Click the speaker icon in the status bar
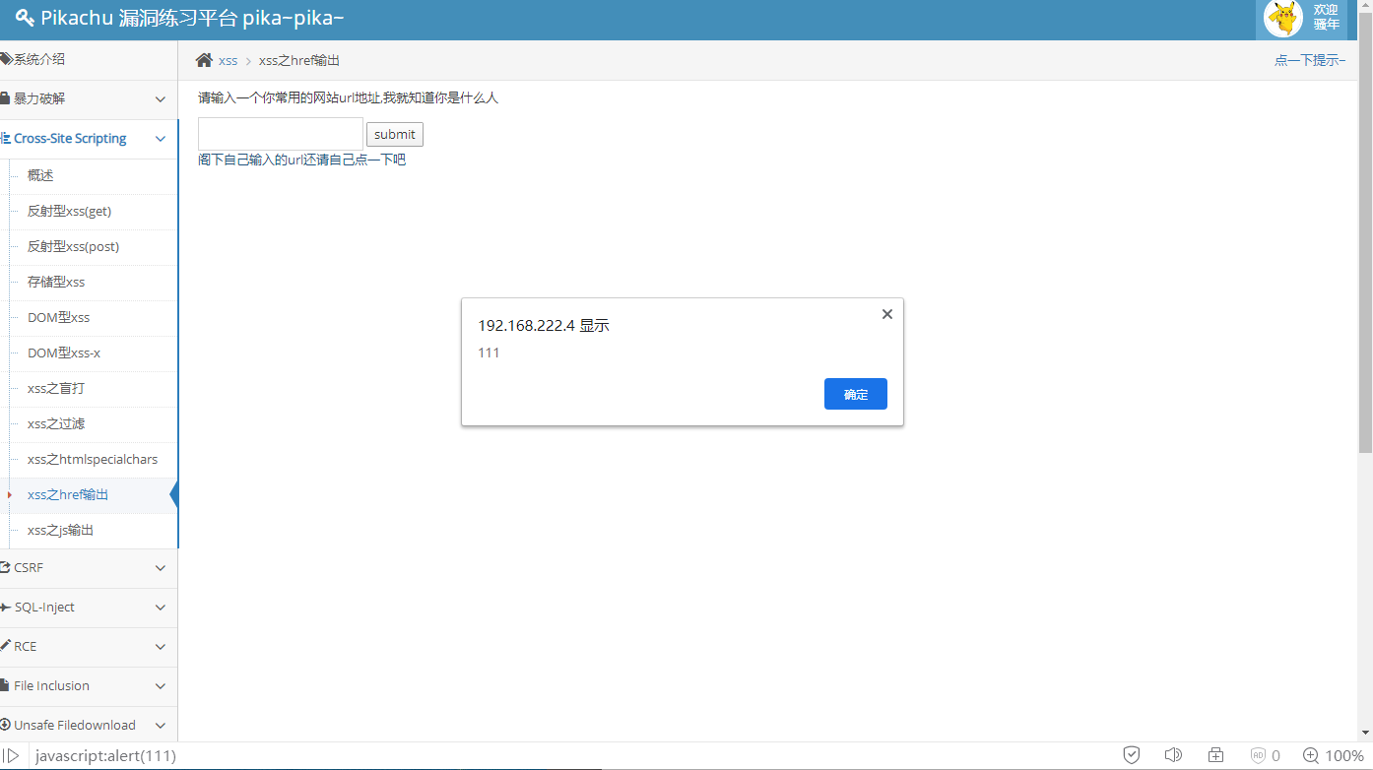Screen dimensions: 1373x770 (1173, 754)
